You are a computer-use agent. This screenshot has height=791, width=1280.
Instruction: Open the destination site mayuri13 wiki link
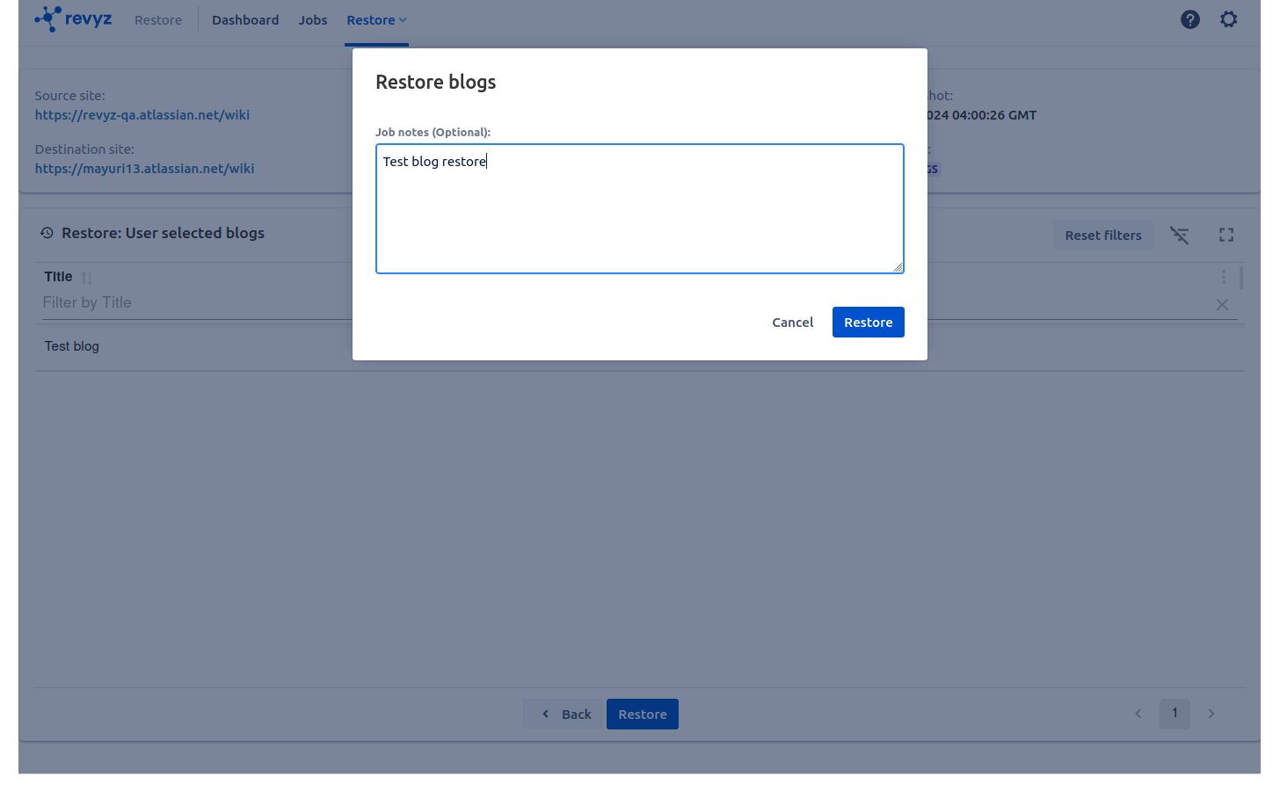144,169
